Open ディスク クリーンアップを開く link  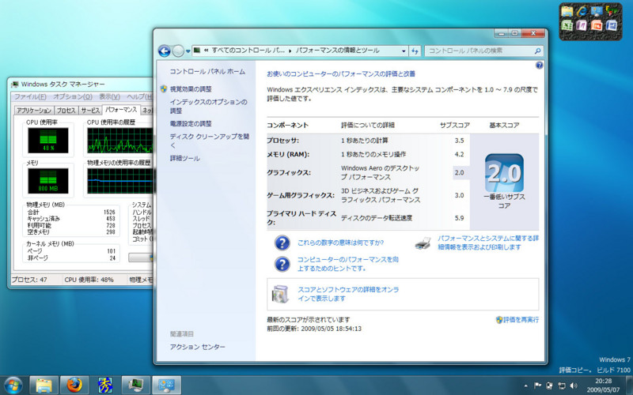click(x=210, y=141)
